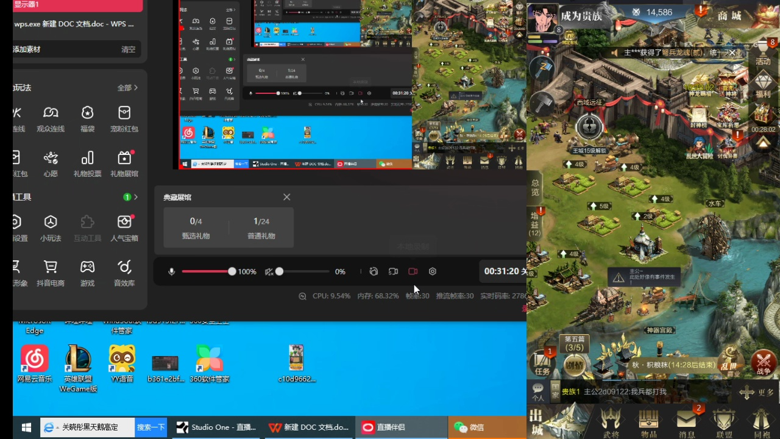This screenshot has width=780, height=439.
Task: Open the game's 福利 diamond welfare icon
Action: [763, 85]
